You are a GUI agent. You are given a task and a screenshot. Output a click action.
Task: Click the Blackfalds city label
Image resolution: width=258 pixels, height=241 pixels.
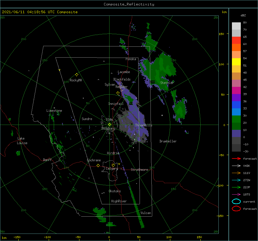122,79
